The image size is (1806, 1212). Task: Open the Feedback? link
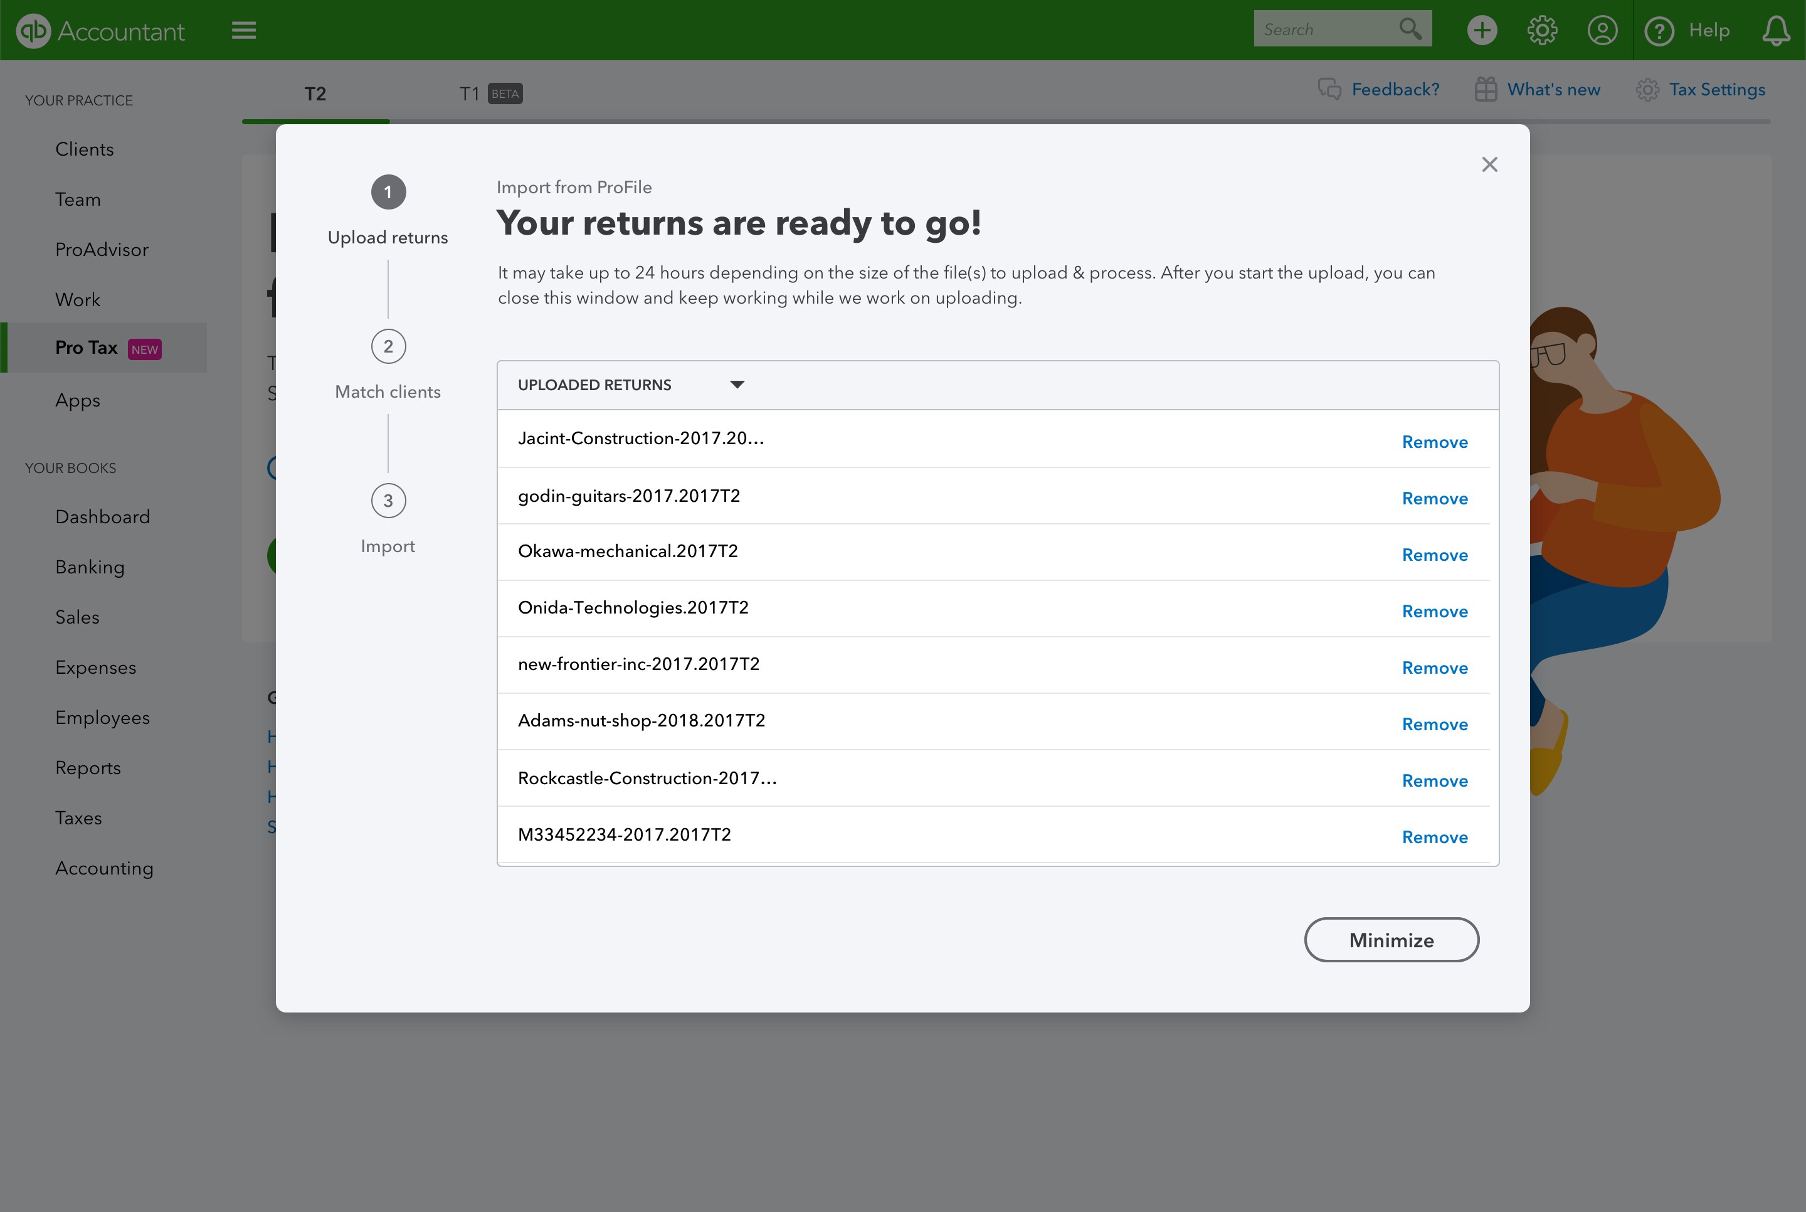click(x=1395, y=90)
